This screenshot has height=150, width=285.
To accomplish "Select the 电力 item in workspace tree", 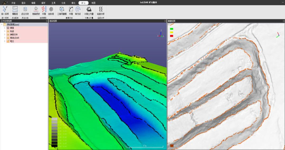I will pos(12,41).
